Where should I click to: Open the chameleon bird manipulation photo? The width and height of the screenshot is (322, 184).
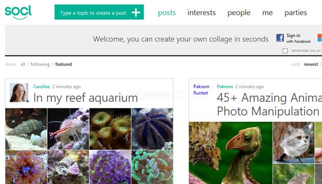click(231, 153)
